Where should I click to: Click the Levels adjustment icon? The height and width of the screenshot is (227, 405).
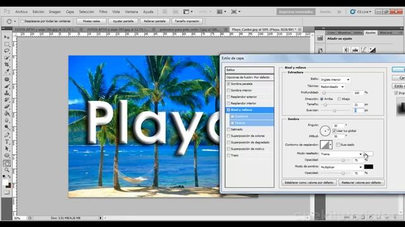click(x=355, y=50)
